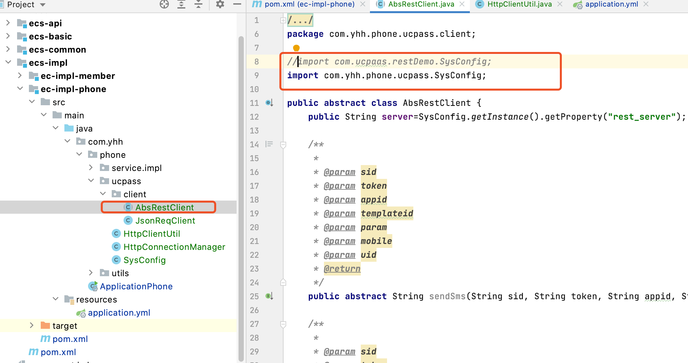
Task: Switch to the HttpClientUtil.java tab
Action: [x=519, y=4]
